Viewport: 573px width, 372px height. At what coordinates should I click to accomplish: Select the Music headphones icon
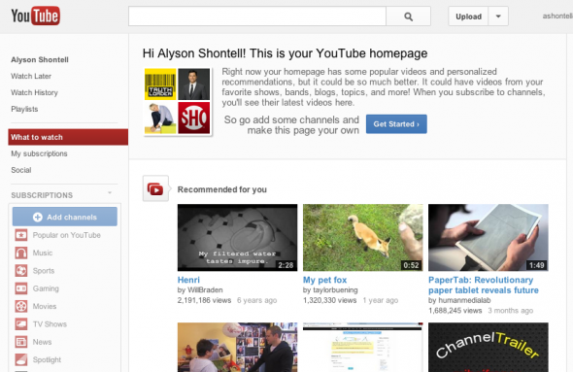pyautogui.click(x=21, y=253)
